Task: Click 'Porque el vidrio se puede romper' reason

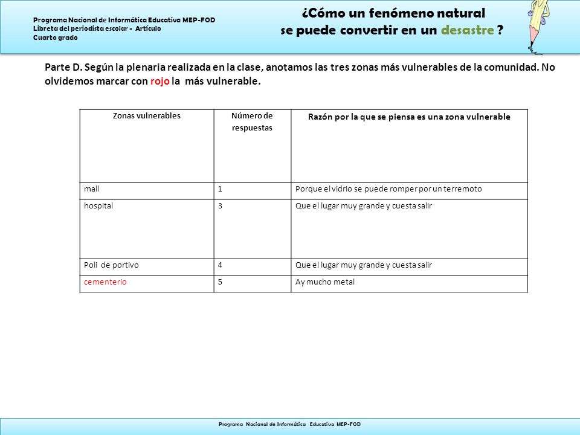Action: [x=409, y=191]
